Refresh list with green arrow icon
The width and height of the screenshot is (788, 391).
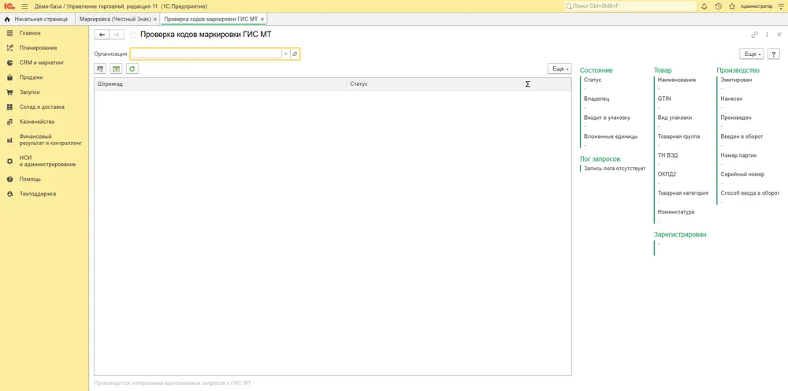[132, 69]
